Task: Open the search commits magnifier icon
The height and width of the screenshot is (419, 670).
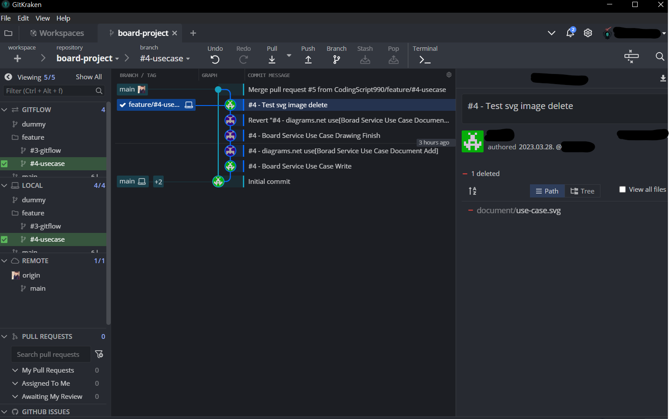Action: click(x=660, y=56)
